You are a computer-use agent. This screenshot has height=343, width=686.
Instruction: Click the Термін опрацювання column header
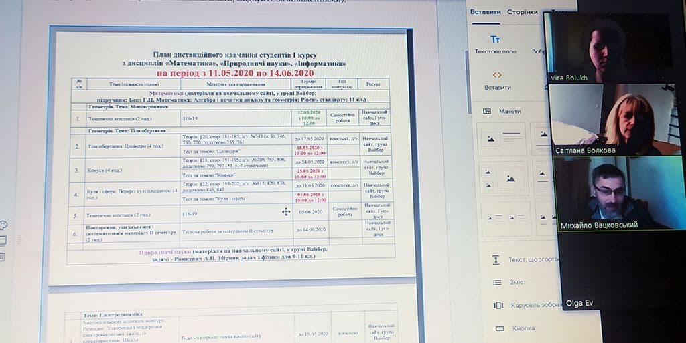click(308, 84)
